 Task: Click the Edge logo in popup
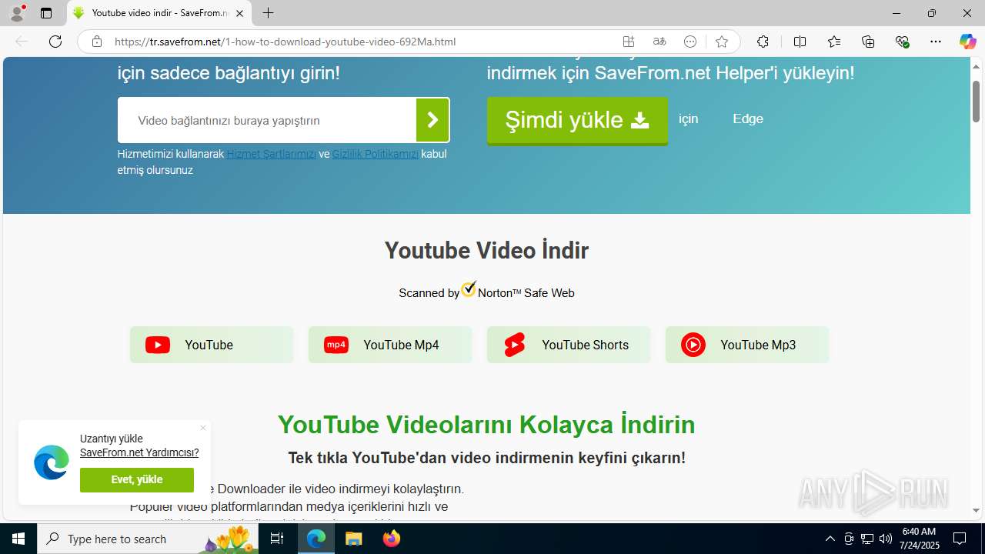52,462
